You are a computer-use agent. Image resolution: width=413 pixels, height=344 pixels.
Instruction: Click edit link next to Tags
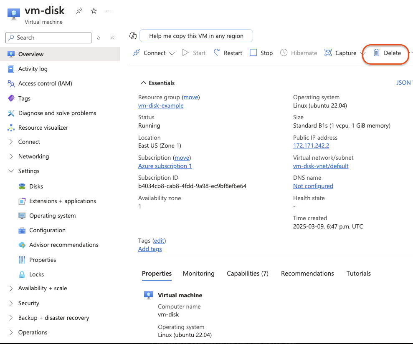[159, 241]
